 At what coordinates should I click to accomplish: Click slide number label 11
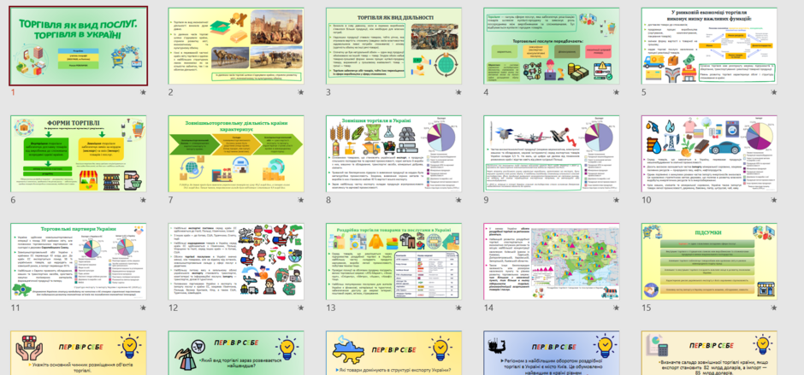15,308
